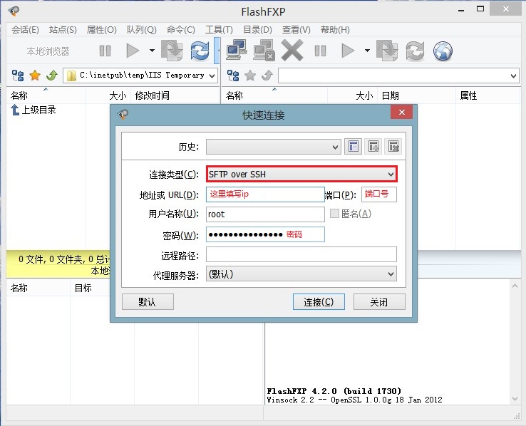Click the large X abort icon
Screen dimensions: 526x426
click(292, 51)
